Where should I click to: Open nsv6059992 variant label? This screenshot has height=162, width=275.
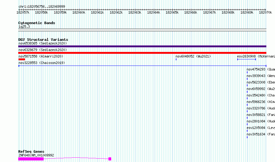click(x=261, y=89)
